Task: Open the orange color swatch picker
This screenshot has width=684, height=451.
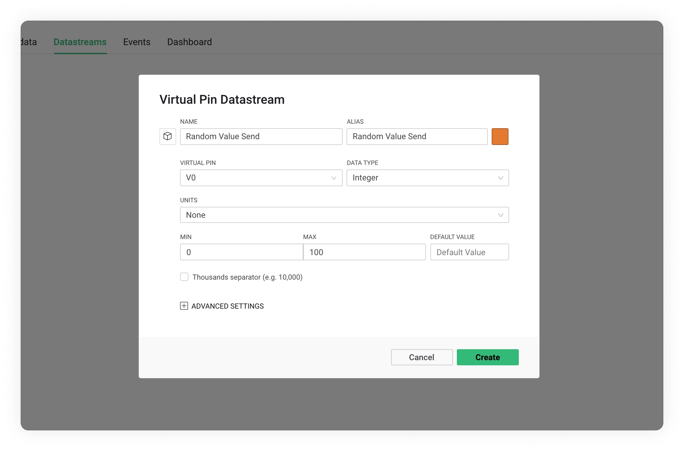Action: click(500, 136)
